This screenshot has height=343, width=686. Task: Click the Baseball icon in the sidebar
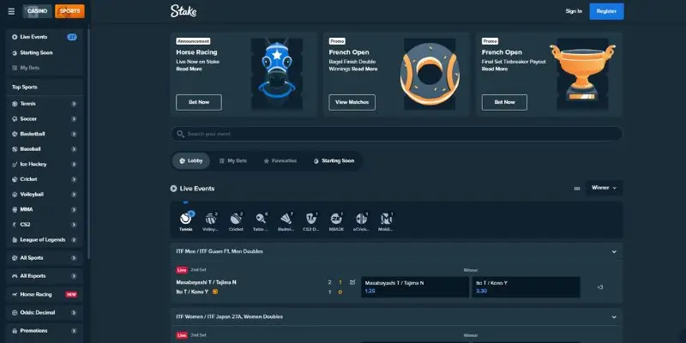coord(15,149)
